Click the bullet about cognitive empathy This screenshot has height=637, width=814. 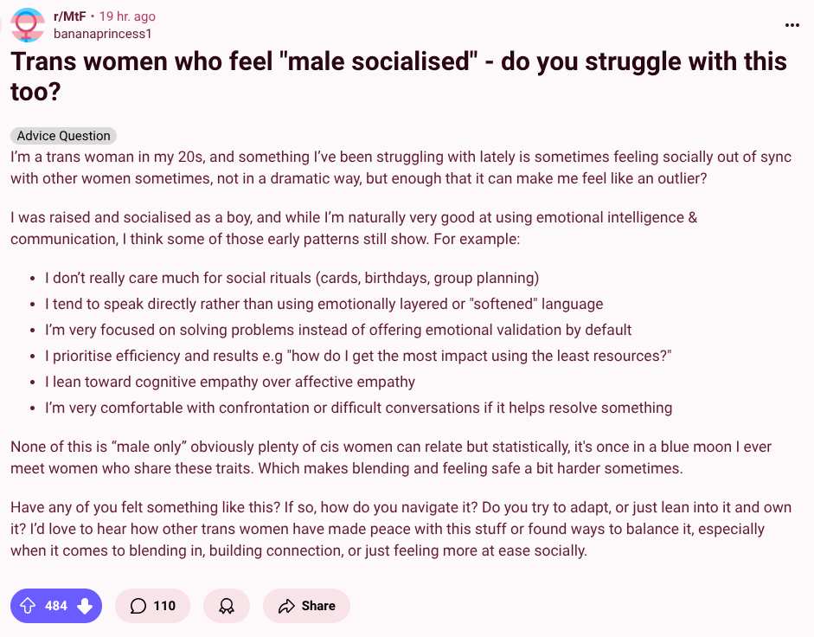pos(230,382)
